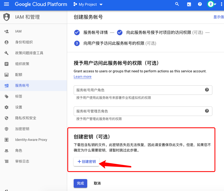Open the My Project selector dropdown
The width and height of the screenshot is (224, 191).
coord(88,4)
